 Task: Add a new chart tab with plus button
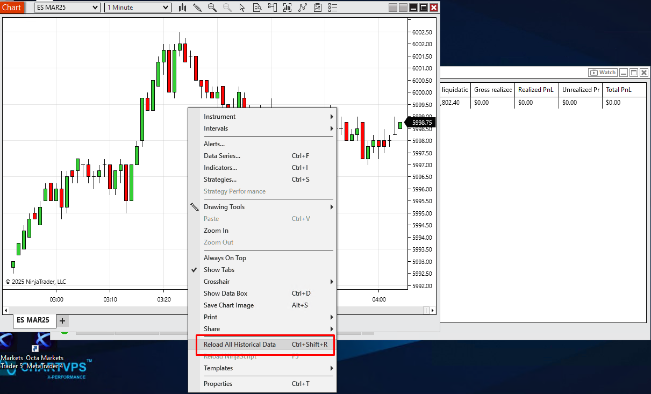[62, 321]
